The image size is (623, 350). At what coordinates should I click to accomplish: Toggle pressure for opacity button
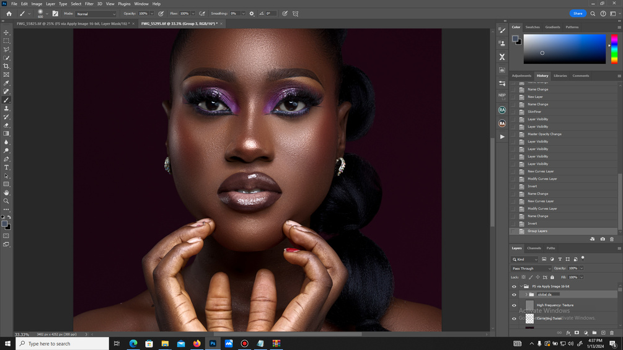pos(161,14)
